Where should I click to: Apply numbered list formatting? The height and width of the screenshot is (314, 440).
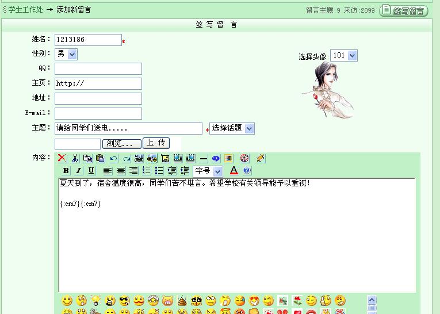point(146,171)
